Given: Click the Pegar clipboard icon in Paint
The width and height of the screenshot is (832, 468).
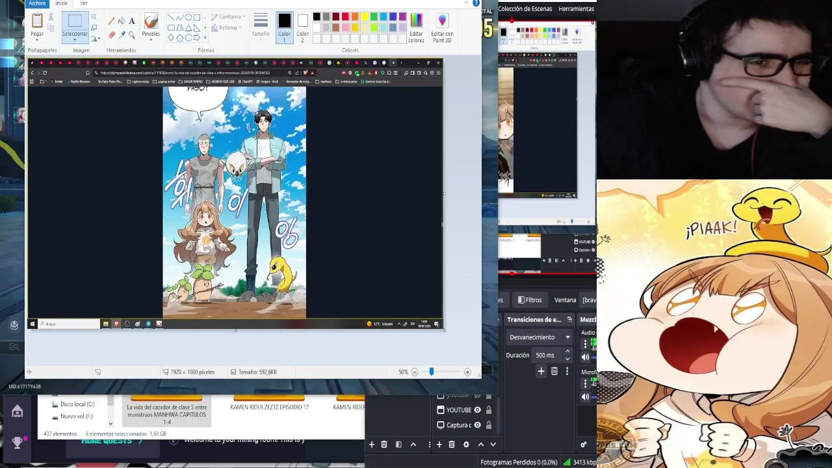Looking at the screenshot, I should click(37, 20).
